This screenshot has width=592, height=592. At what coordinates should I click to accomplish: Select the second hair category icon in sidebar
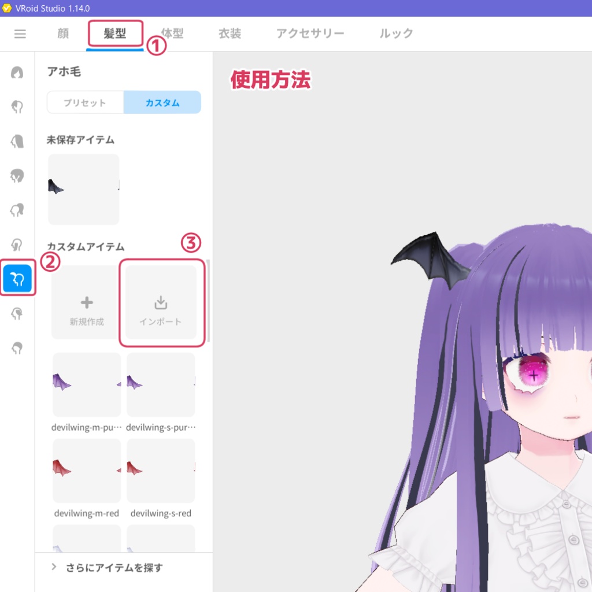pos(17,107)
